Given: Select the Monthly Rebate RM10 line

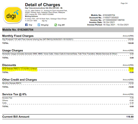Looking at the screenshot, I should [x=12, y=83].
